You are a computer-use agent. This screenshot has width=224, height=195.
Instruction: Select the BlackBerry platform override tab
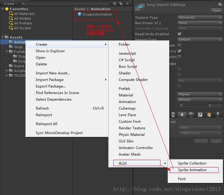pos(191,115)
